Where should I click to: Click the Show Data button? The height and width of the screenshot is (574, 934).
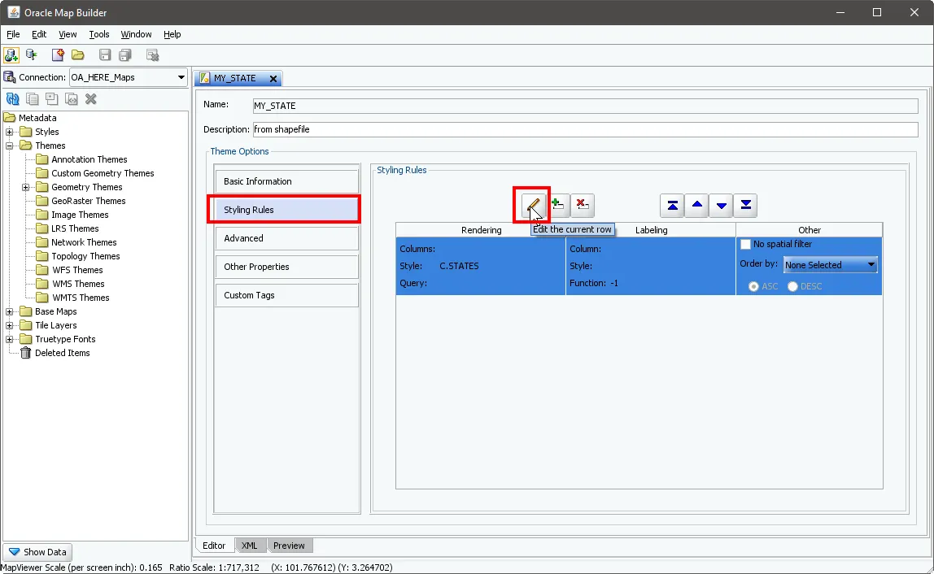tap(37, 552)
